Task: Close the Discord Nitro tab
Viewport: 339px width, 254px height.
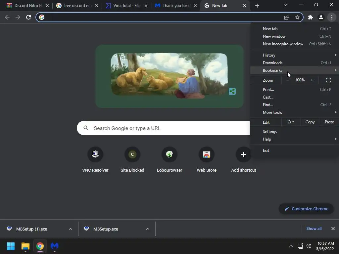Action: click(47, 6)
